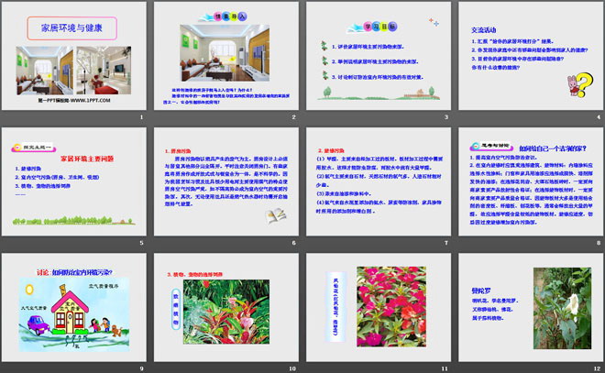
Task: Click the tropical plants photo on slide 10
Action: [x=226, y=312]
